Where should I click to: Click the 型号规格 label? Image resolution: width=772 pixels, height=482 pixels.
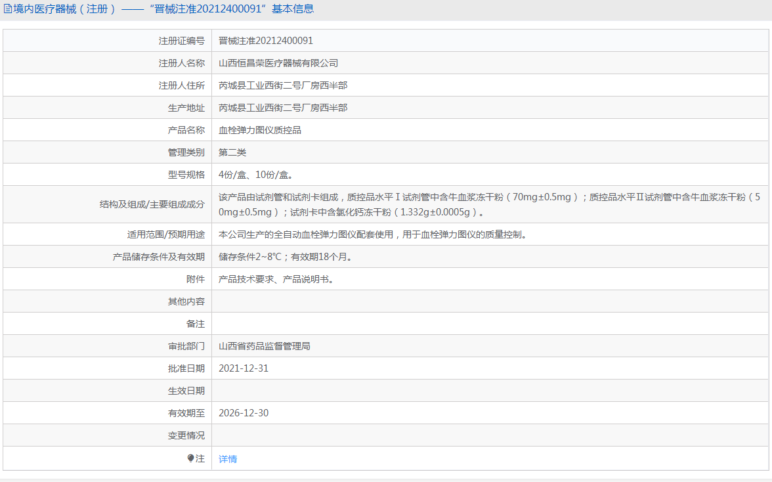click(186, 175)
